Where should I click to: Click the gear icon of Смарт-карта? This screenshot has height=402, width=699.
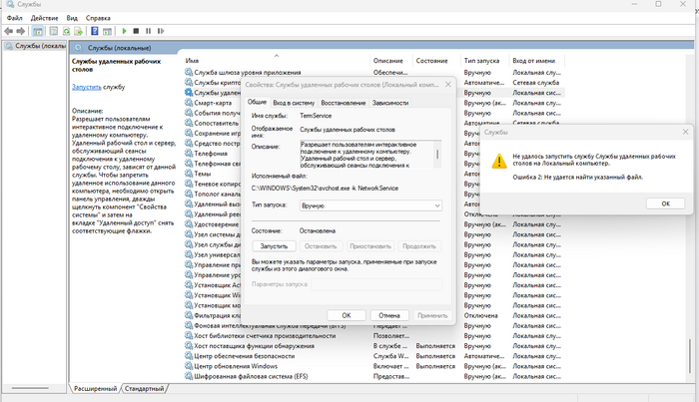point(189,103)
